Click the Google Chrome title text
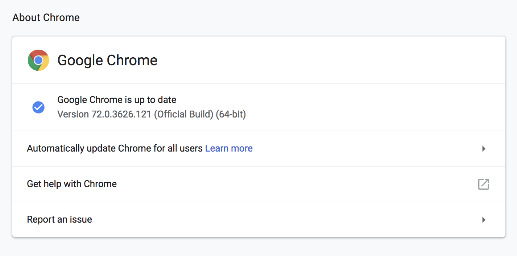The image size is (517, 256). point(107,60)
